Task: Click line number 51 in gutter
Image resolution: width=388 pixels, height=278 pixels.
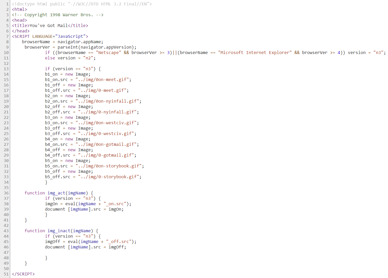Action: pyautogui.click(x=6, y=274)
